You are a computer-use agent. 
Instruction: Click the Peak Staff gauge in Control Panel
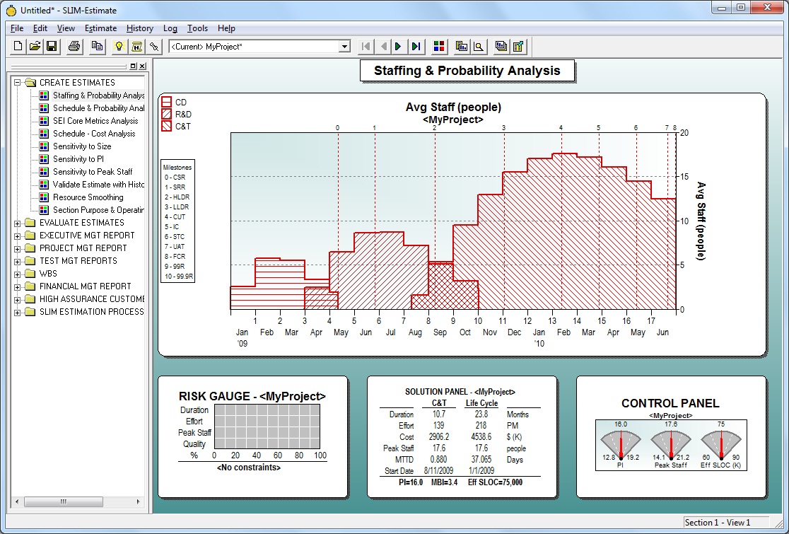tap(671, 445)
